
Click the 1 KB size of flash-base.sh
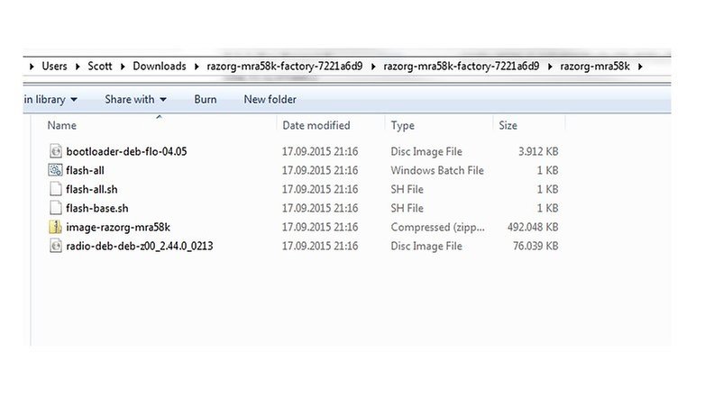point(547,208)
